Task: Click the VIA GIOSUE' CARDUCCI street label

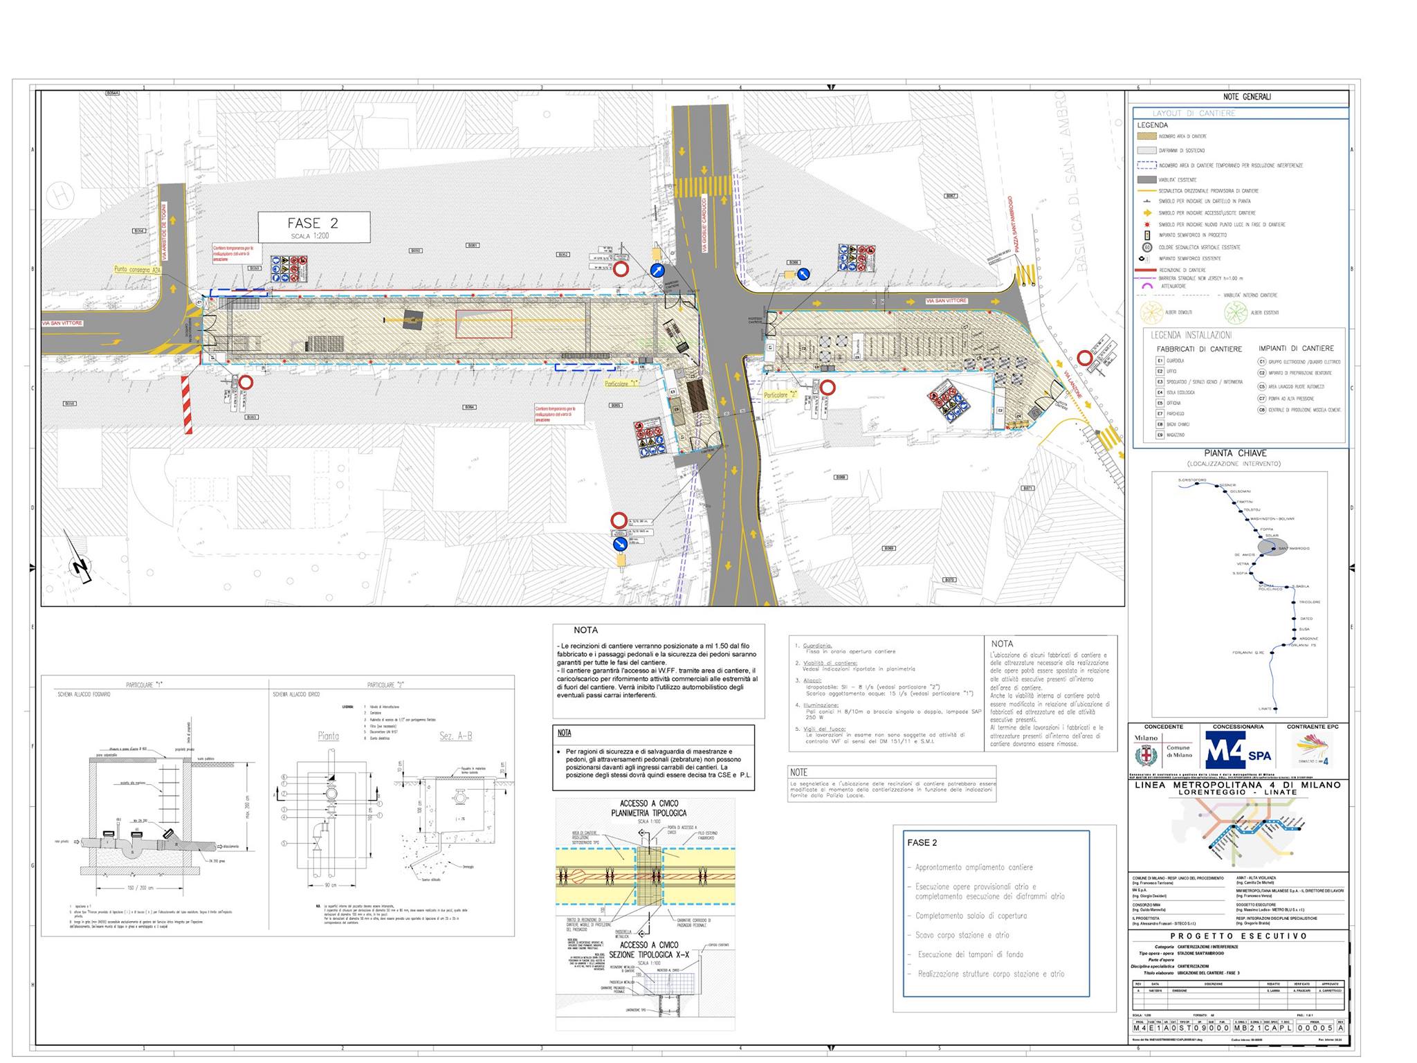Action: click(x=704, y=223)
